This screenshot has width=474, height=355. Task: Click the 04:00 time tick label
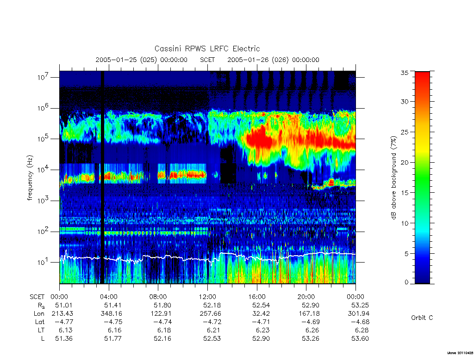108,297
